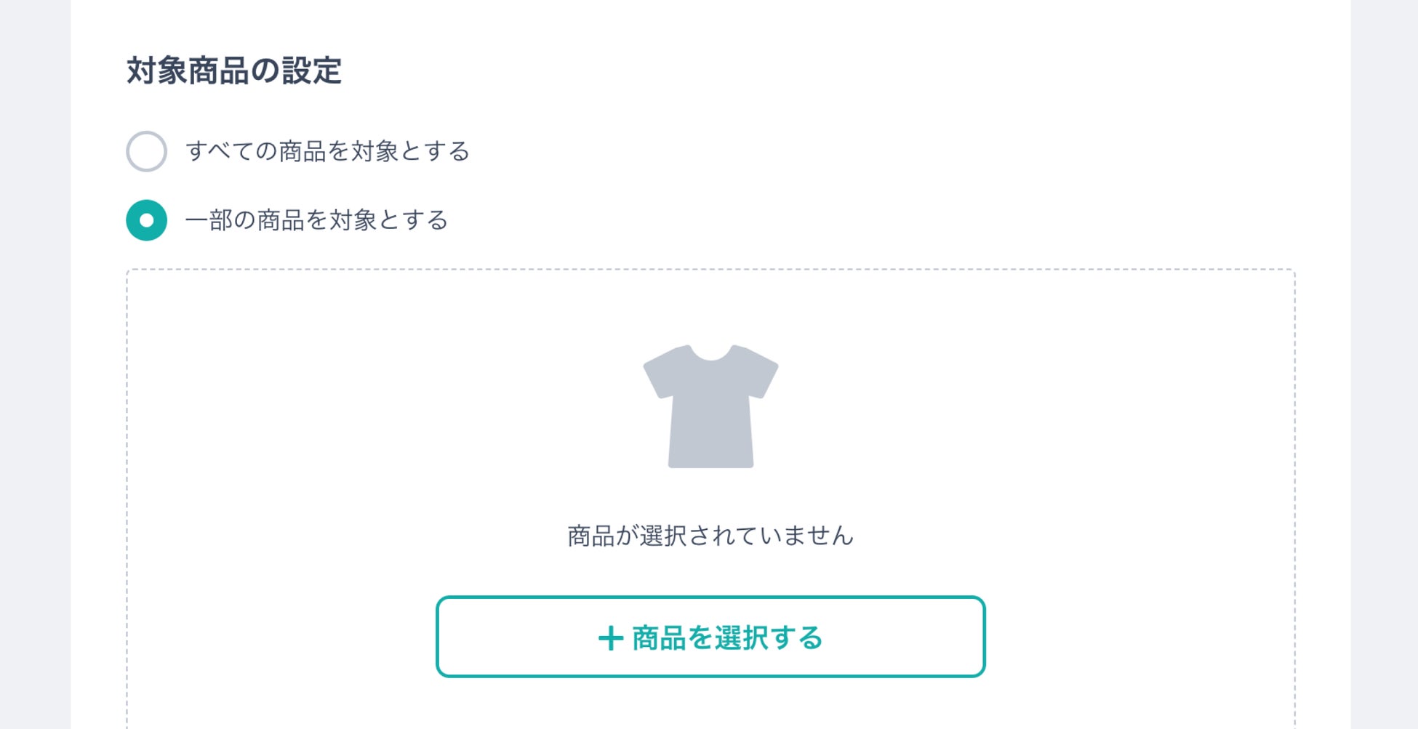This screenshot has width=1418, height=729.
Task: Click the gray page margin on the right
Action: coord(1384,363)
